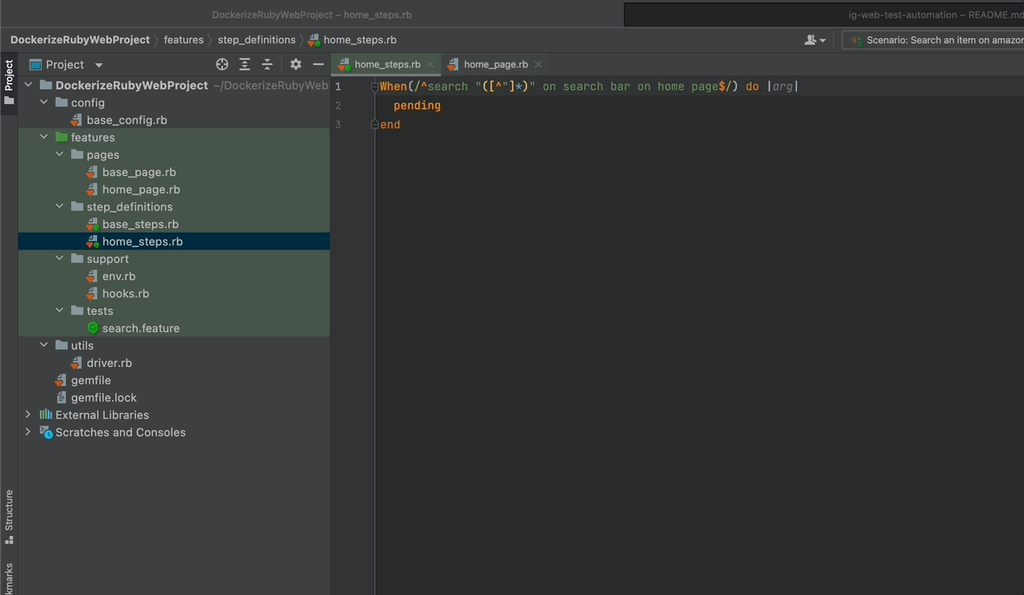Select gemfile.lock entry
1024x595 pixels.
[103, 397]
